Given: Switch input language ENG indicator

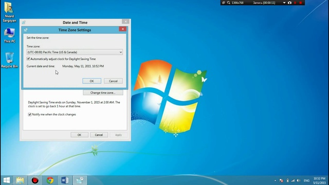Looking at the screenshot, I should 306,180.
